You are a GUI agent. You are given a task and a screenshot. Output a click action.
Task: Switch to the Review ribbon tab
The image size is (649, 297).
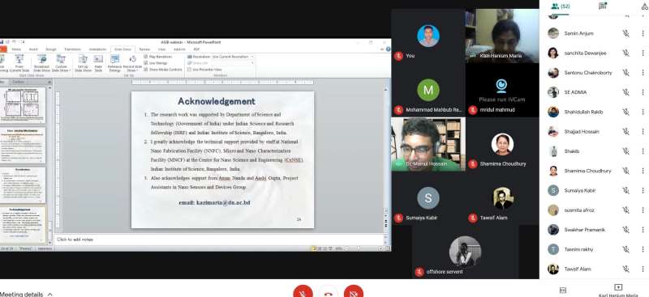click(144, 49)
